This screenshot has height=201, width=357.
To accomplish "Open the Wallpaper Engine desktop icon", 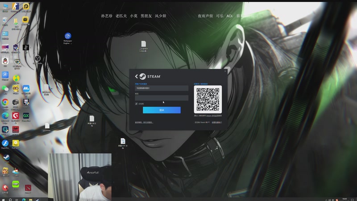I will 68,36.
